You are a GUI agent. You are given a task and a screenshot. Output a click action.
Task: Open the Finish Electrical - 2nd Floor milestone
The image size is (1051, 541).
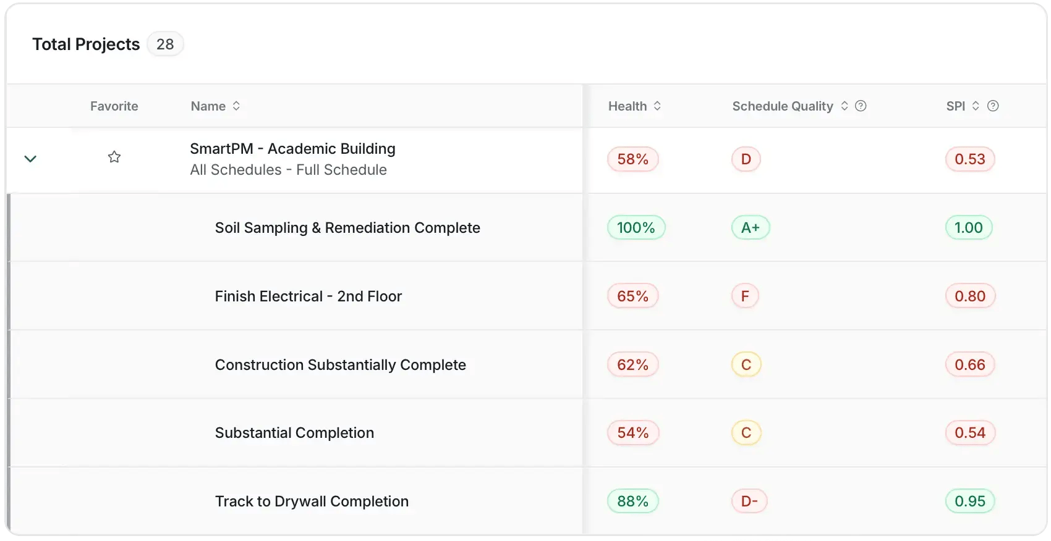tap(308, 296)
